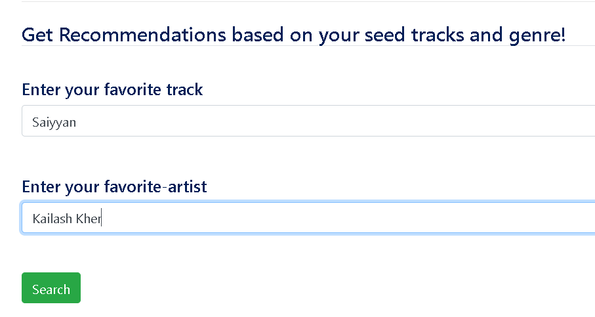
Task: Click the word 'favorite-artist' in second label
Action: tap(155, 186)
